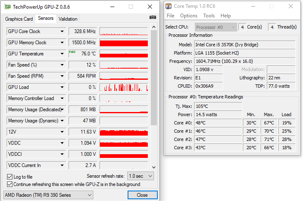
Task: Expand the VDDC sensor dropdown
Action: coord(62,143)
